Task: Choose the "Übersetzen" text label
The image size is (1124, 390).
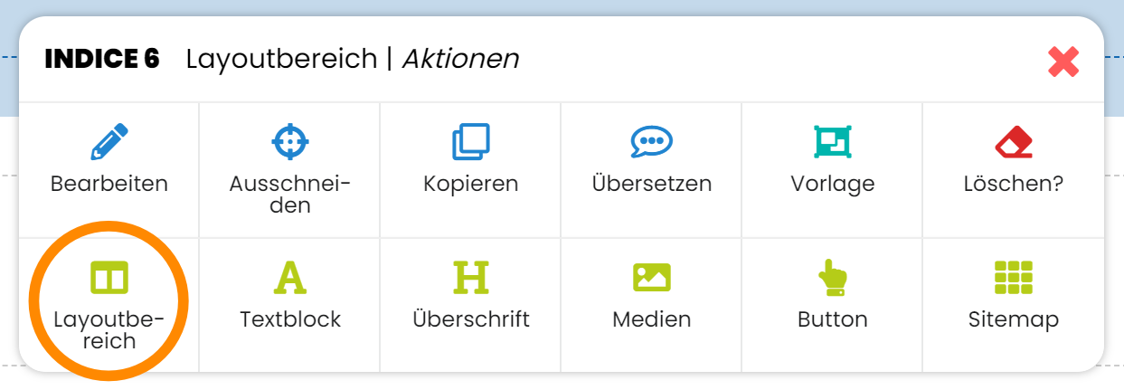Action: pyautogui.click(x=652, y=184)
